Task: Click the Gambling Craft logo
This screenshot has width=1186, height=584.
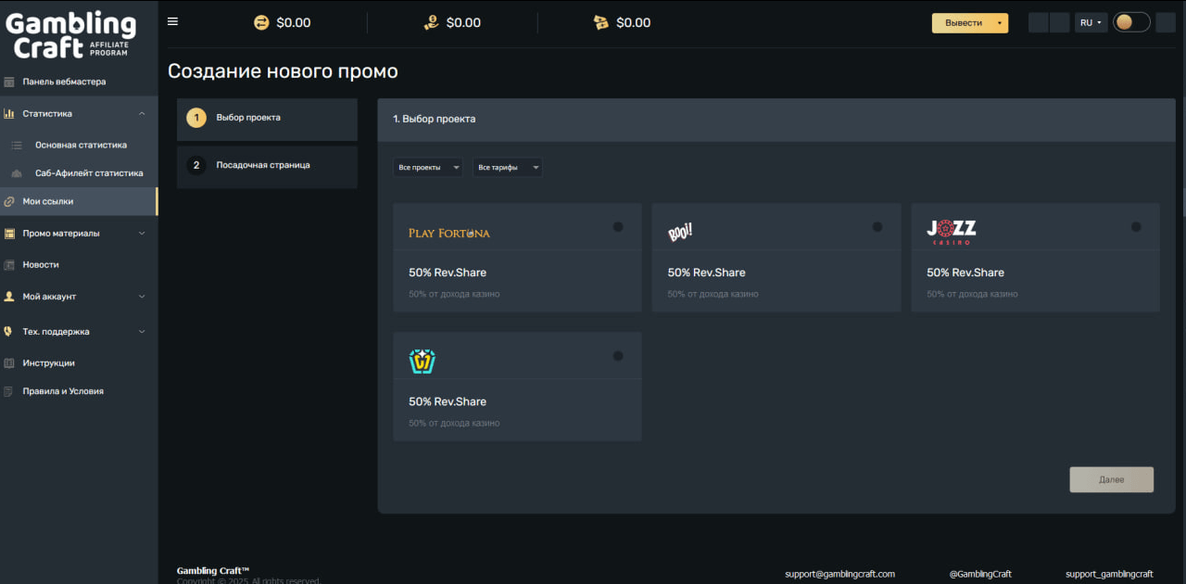Action: [x=70, y=35]
